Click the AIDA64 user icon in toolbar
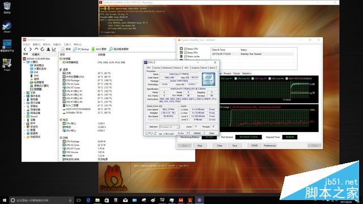 (48, 49)
